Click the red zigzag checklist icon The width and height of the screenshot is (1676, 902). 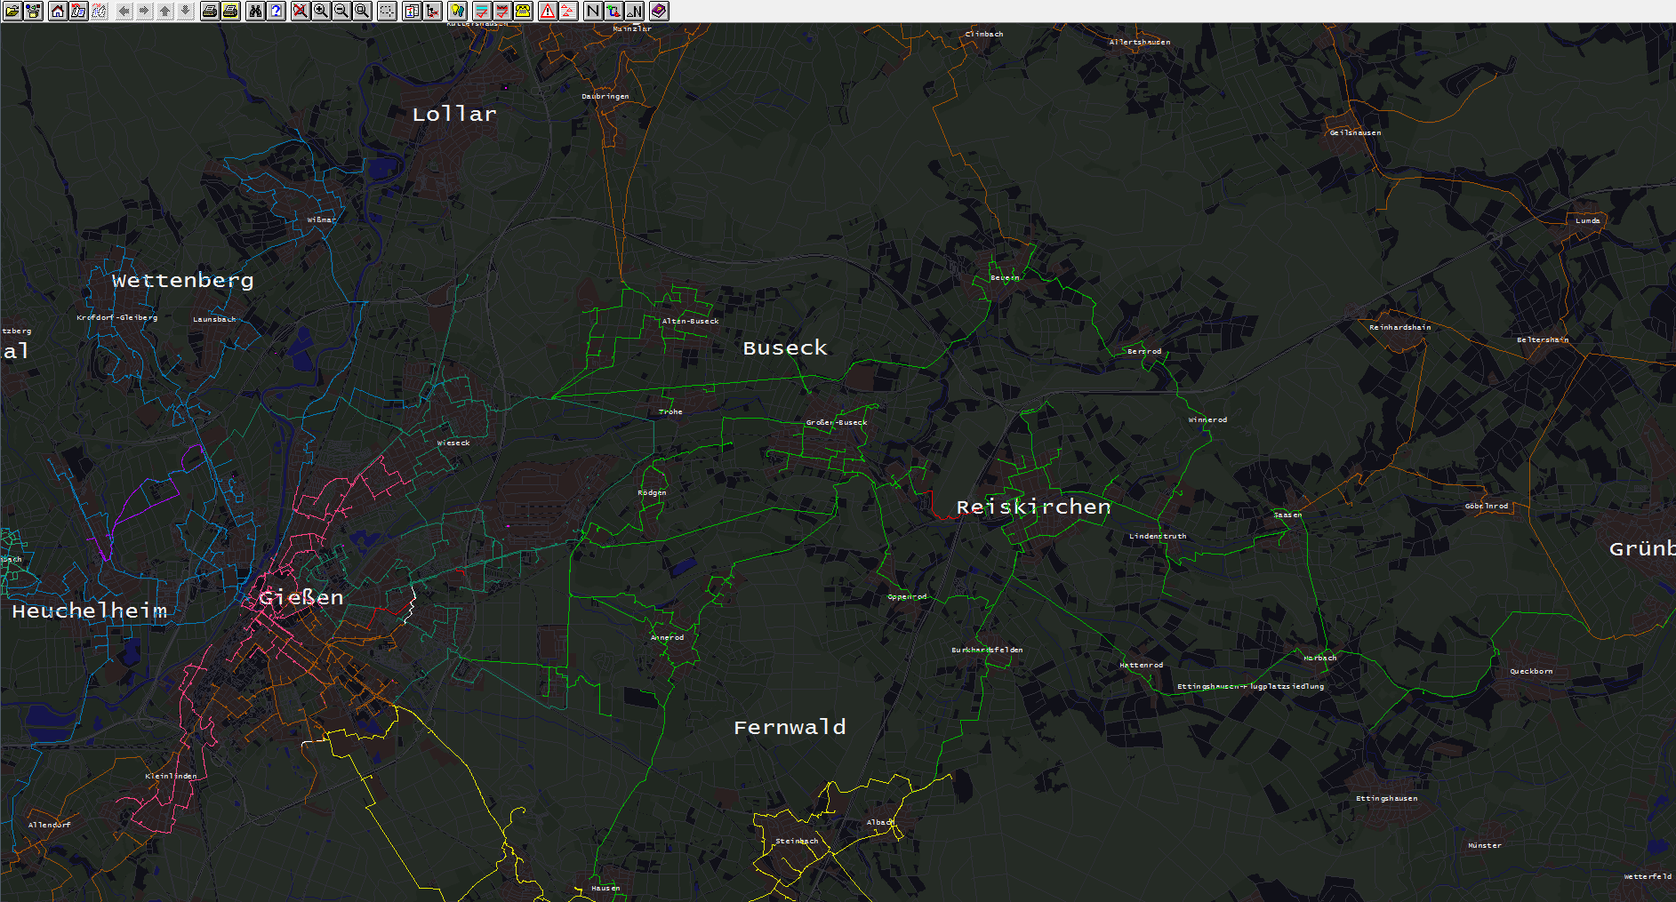coord(502,11)
